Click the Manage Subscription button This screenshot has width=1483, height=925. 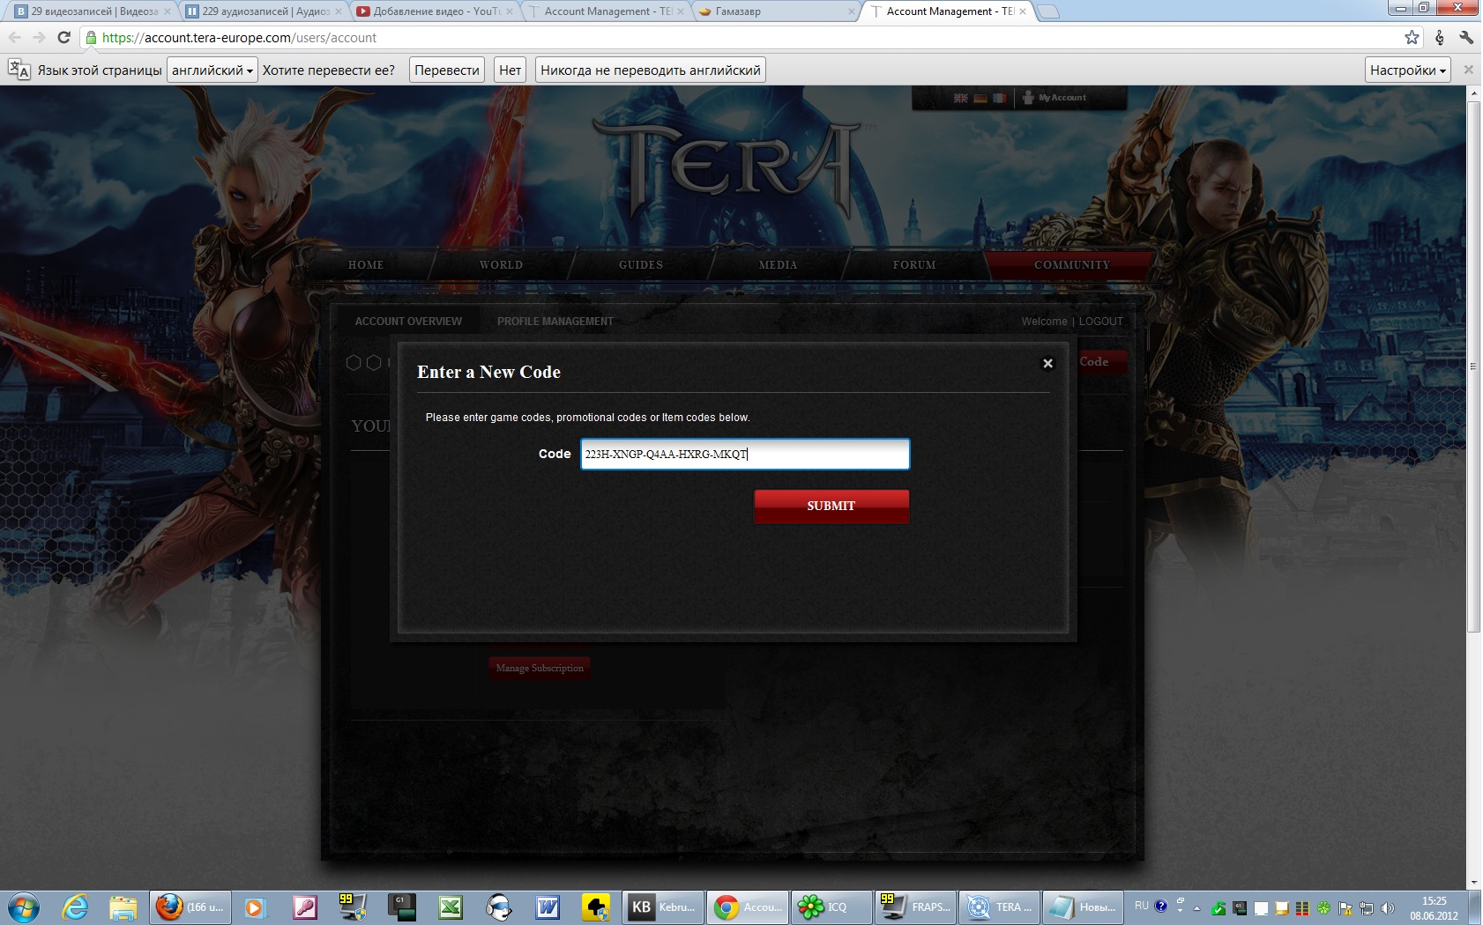[x=540, y=668]
